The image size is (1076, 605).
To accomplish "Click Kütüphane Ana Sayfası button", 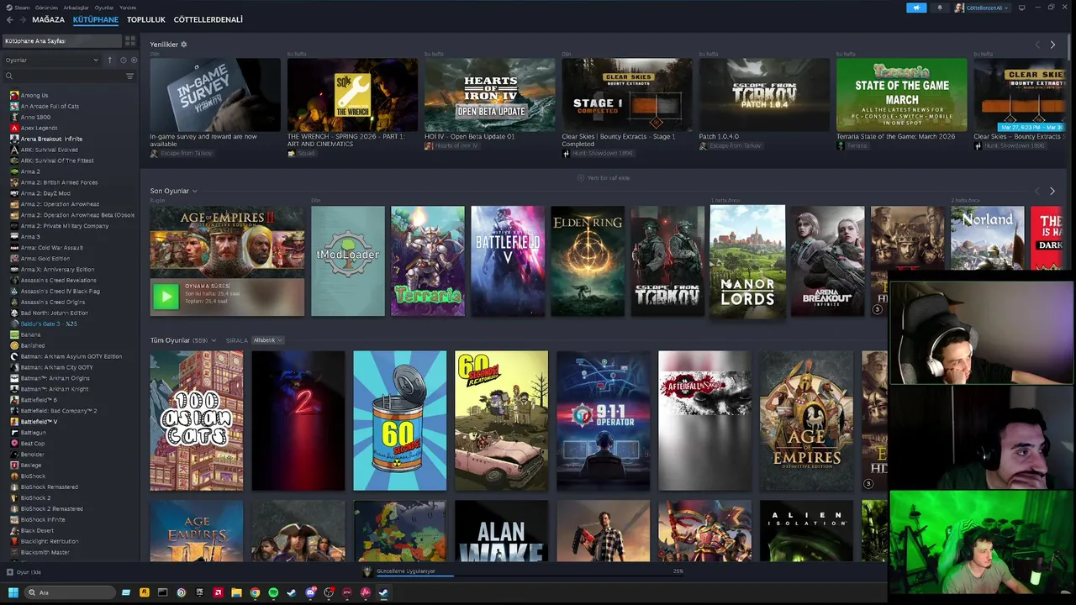I will tap(61, 40).
